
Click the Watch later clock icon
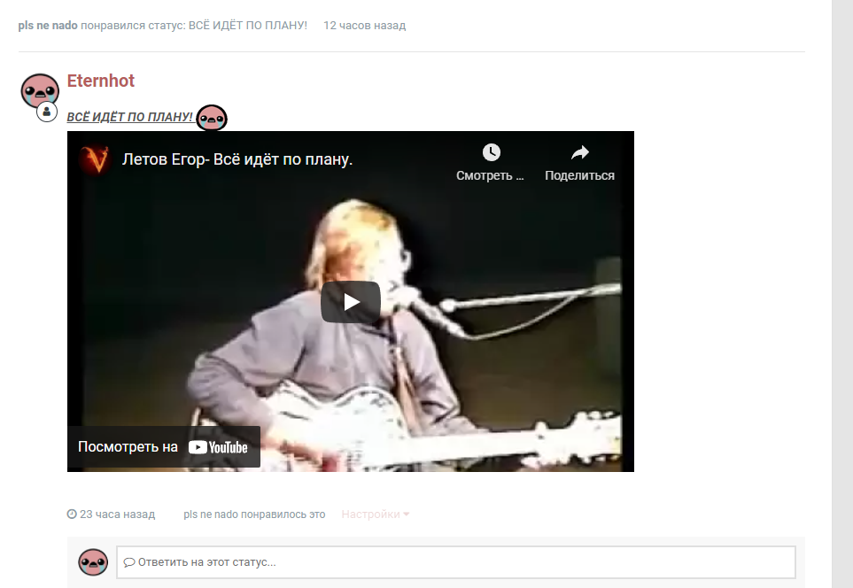[x=492, y=152]
